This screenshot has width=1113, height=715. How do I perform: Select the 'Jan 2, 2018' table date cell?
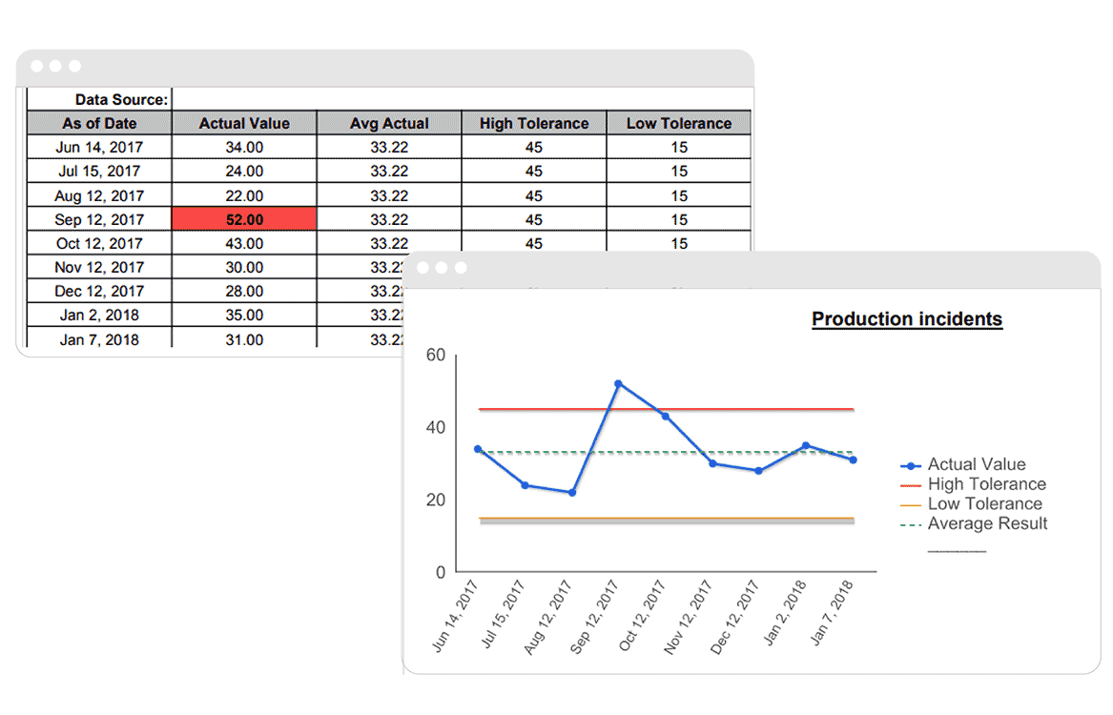99,315
